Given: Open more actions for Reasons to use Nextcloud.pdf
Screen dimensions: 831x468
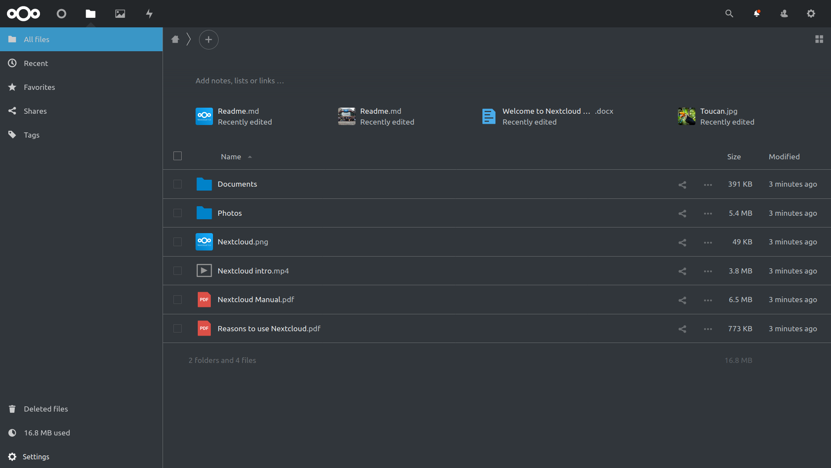Looking at the screenshot, I should (x=708, y=329).
